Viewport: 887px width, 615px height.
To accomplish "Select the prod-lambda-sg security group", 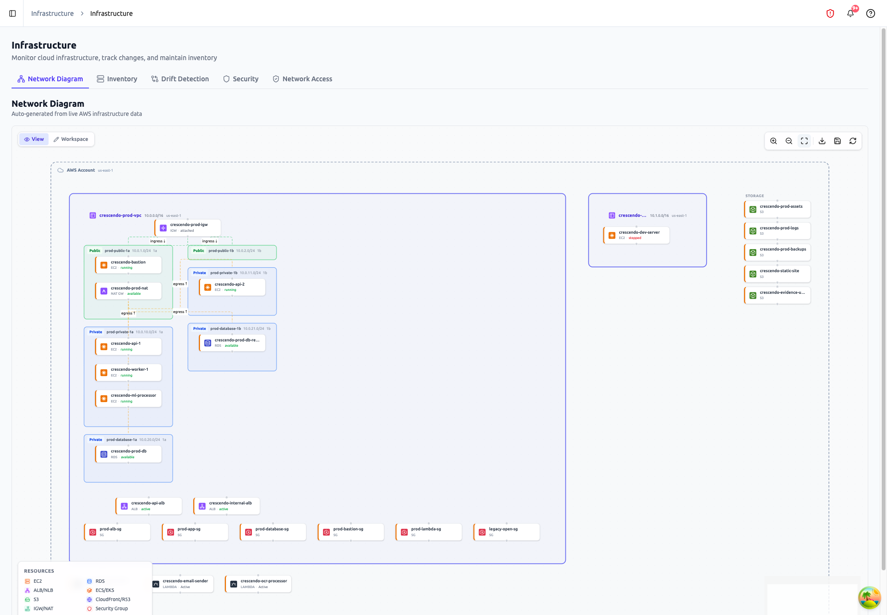I will (x=429, y=532).
